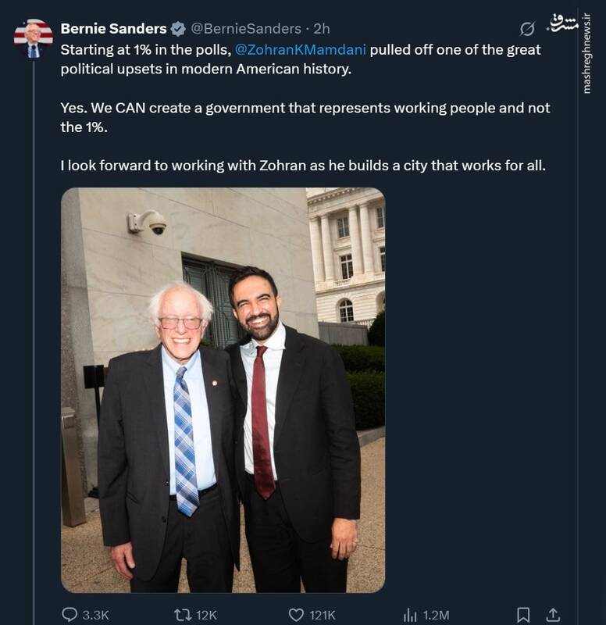
Task: Open the @ZohranKMamdani mention link
Action: (300, 50)
